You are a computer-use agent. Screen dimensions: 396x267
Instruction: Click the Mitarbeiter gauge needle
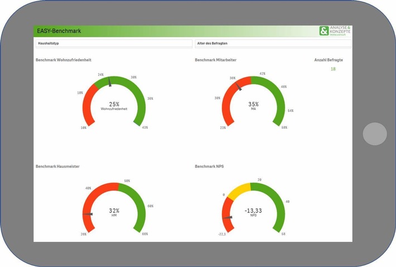tap(239, 86)
